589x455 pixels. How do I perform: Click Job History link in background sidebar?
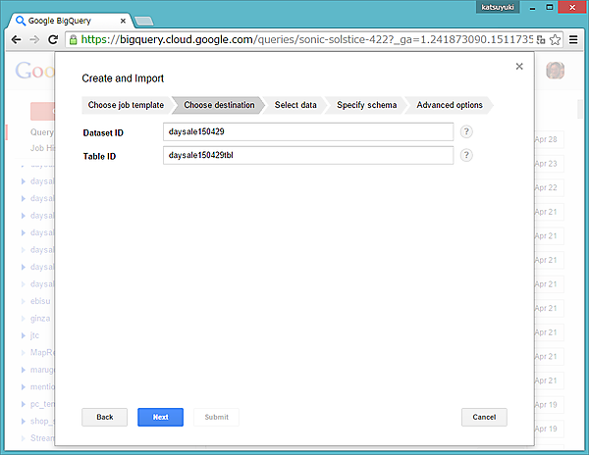42,148
